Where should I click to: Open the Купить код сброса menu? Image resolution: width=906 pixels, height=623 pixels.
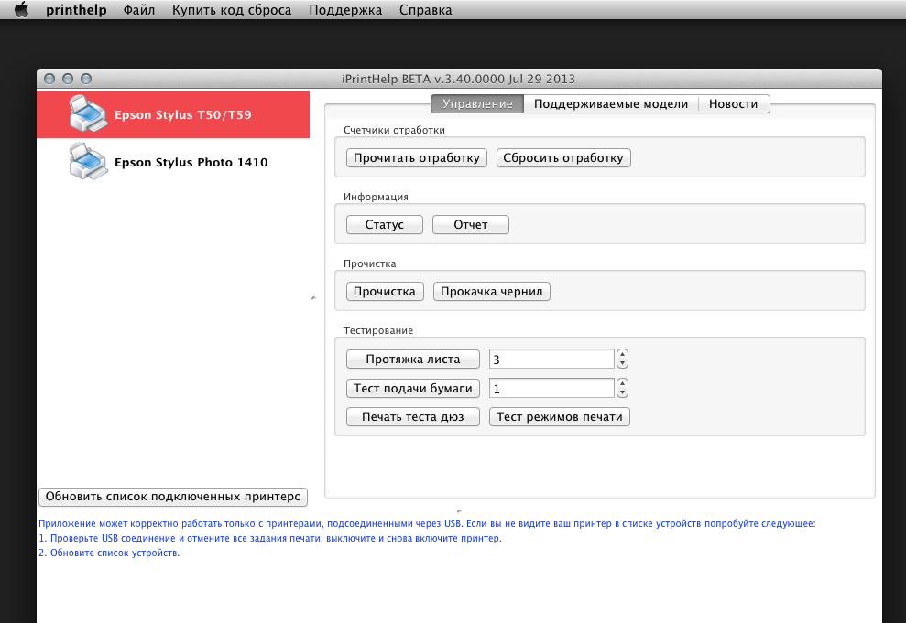232,10
